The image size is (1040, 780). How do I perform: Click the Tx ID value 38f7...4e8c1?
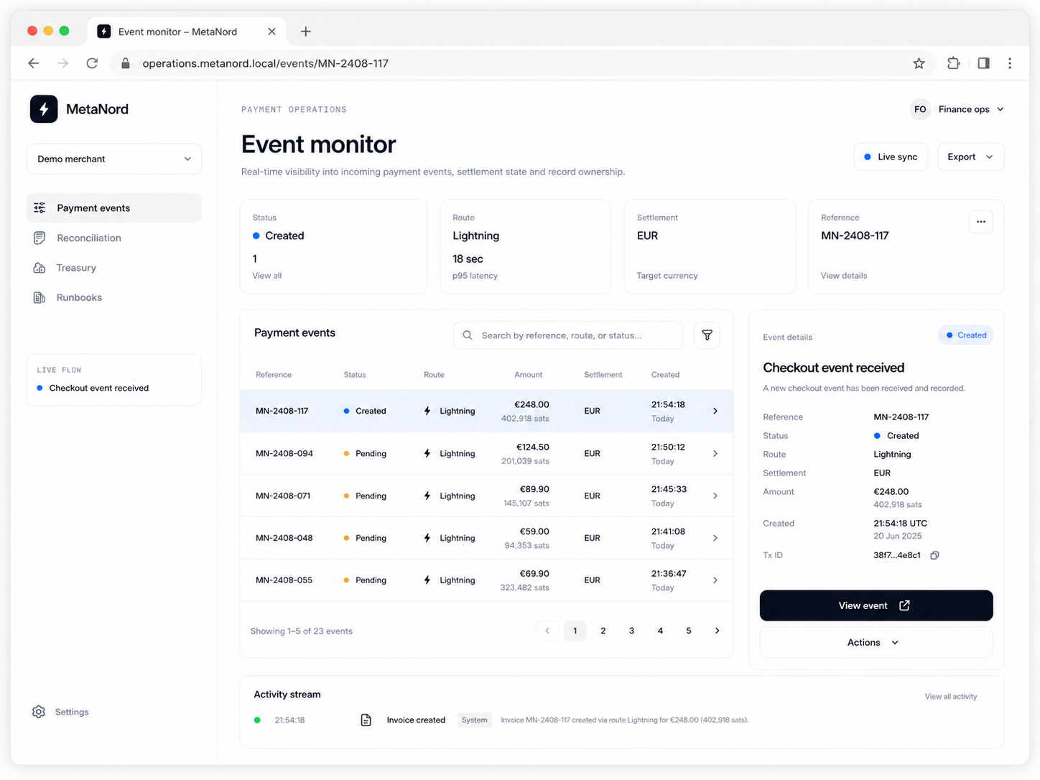pos(897,555)
